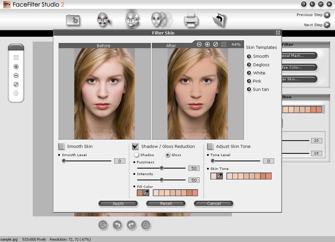Fit After preview to window
The image size is (335, 242).
[x=224, y=44]
